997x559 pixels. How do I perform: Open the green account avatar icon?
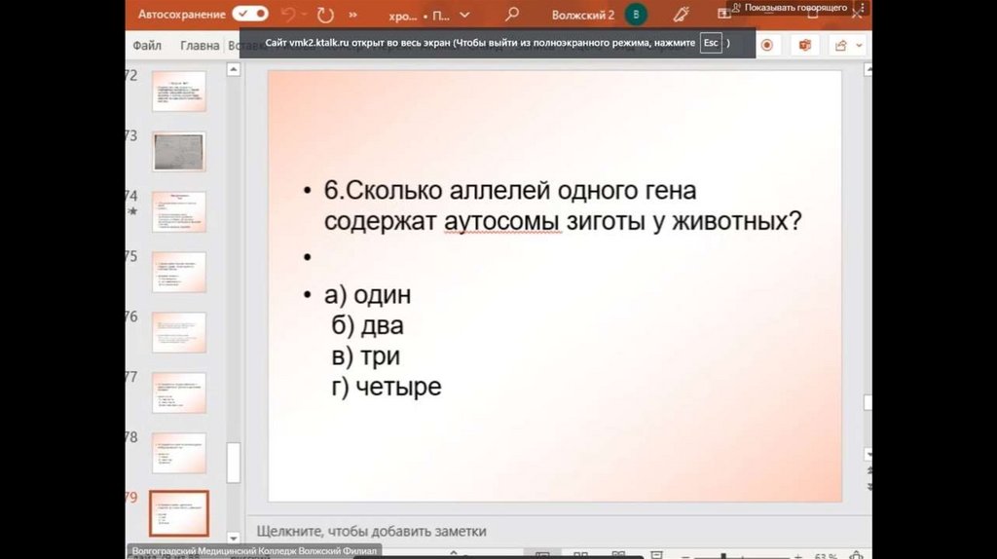click(636, 15)
